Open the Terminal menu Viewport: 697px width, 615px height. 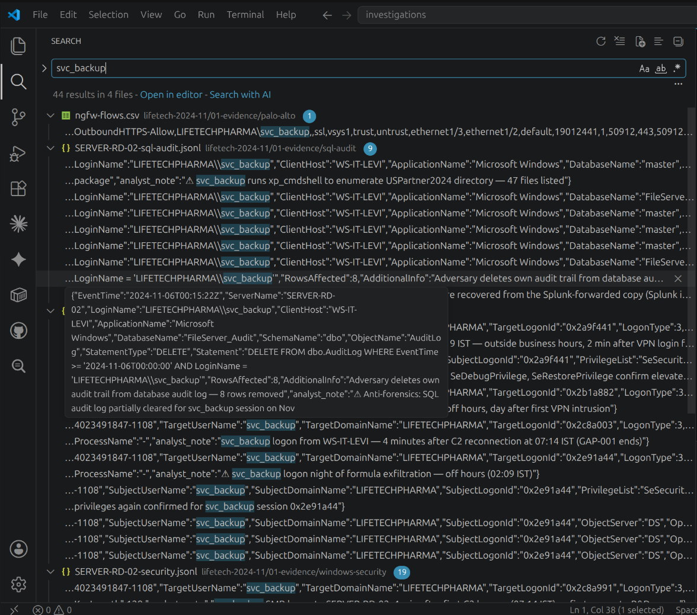tap(245, 15)
